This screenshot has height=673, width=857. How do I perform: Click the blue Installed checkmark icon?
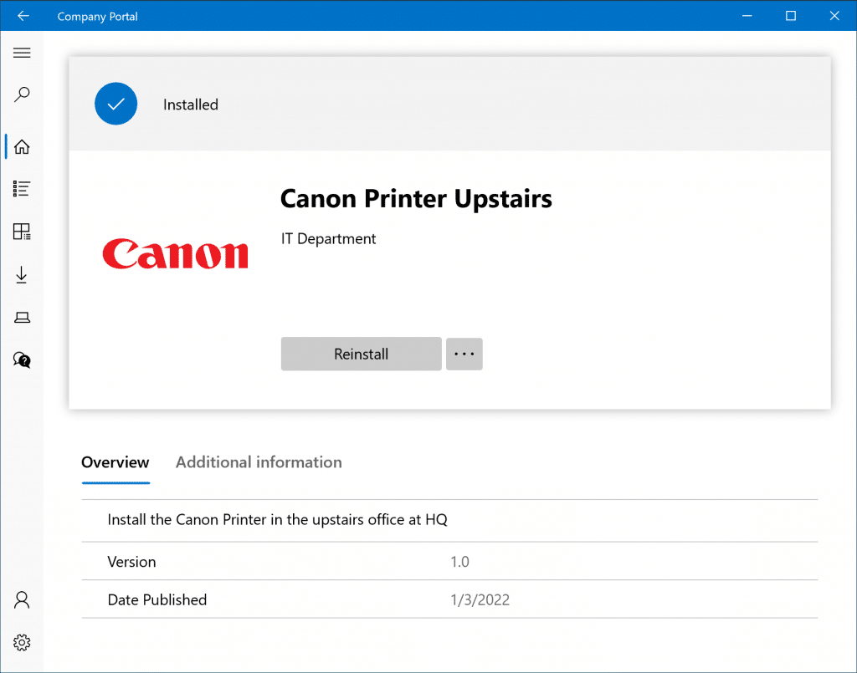point(115,105)
